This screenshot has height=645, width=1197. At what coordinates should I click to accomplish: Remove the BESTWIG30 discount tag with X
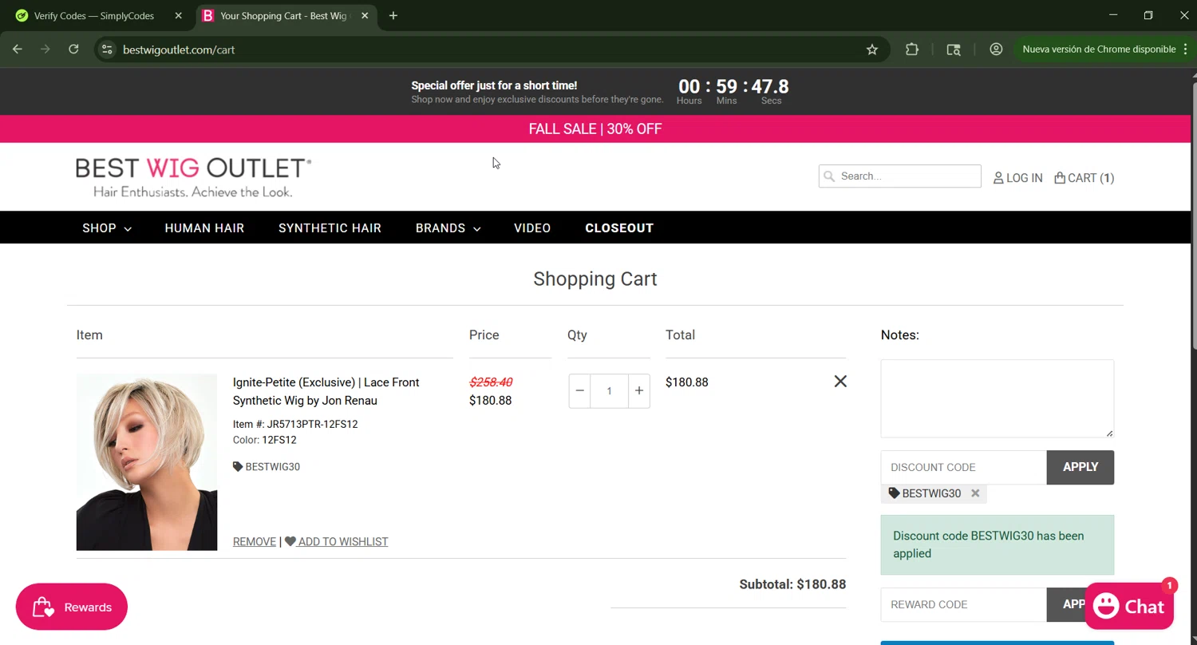[975, 493]
